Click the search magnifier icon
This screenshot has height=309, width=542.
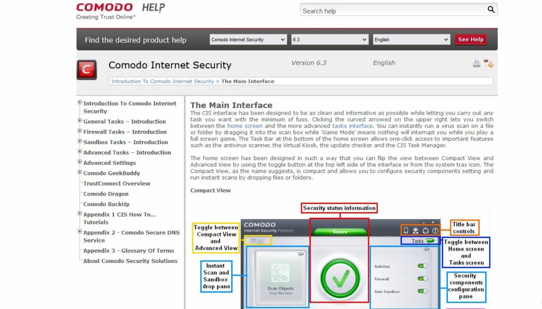pos(491,10)
